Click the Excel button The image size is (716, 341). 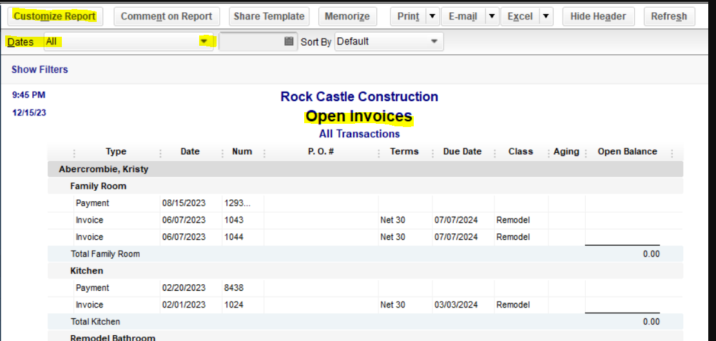pyautogui.click(x=519, y=16)
